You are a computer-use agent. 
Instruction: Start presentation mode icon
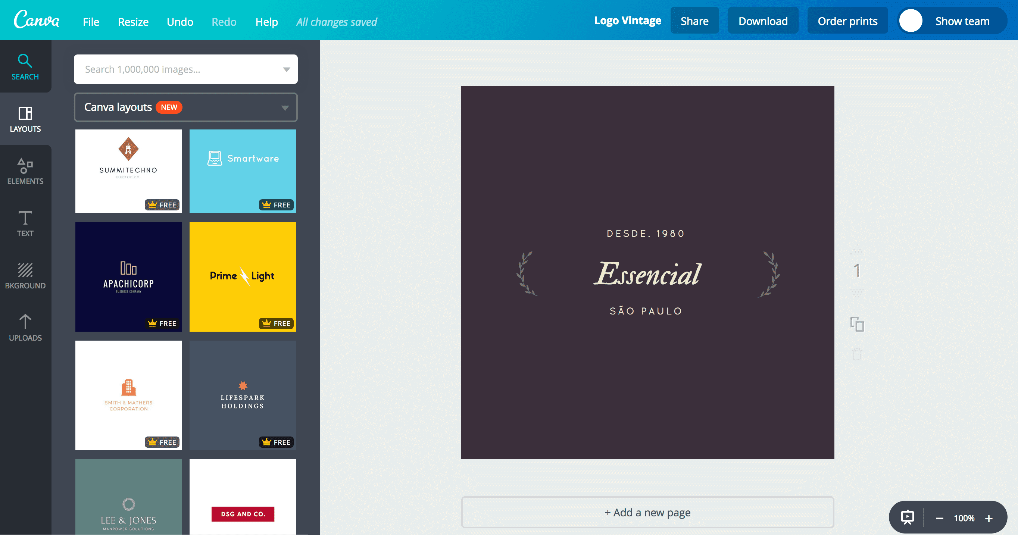(907, 517)
